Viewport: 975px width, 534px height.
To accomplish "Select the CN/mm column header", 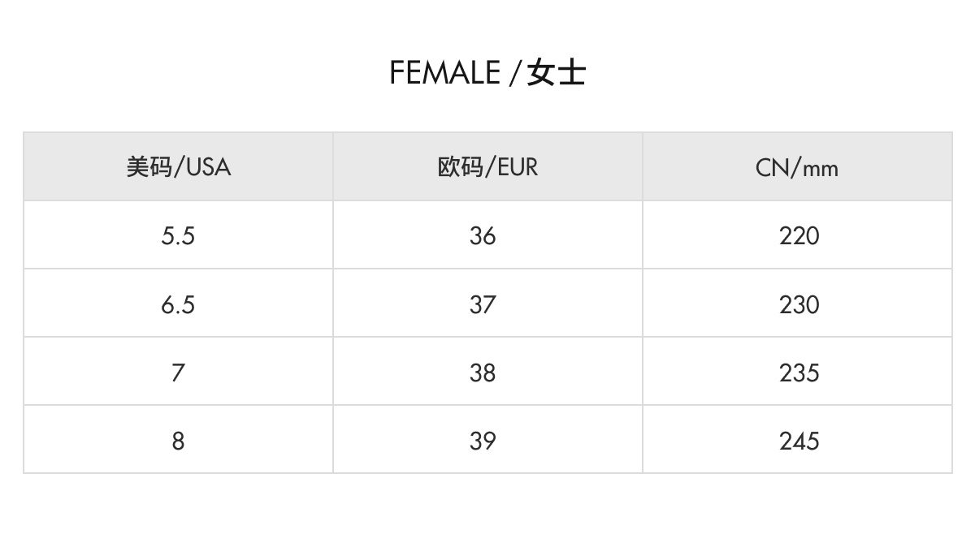I will pyautogui.click(x=797, y=167).
